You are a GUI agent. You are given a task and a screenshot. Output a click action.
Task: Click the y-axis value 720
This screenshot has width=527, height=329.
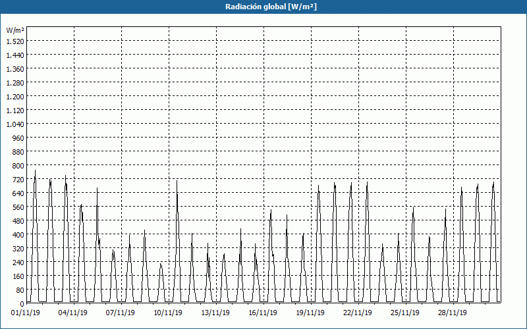coord(18,180)
